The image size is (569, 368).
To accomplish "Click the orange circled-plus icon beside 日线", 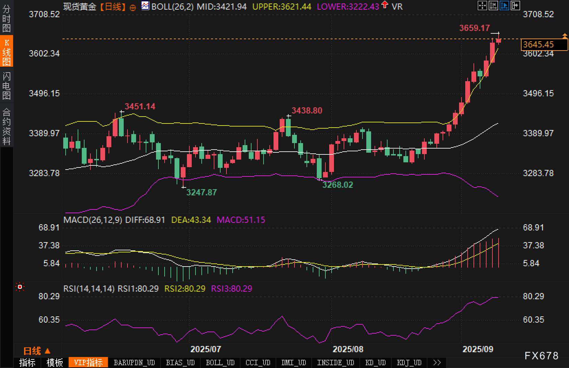I will pos(133,7).
